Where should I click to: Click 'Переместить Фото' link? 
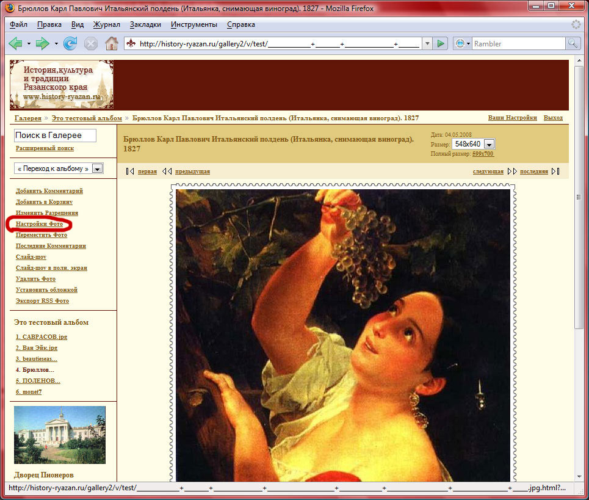(x=42, y=235)
